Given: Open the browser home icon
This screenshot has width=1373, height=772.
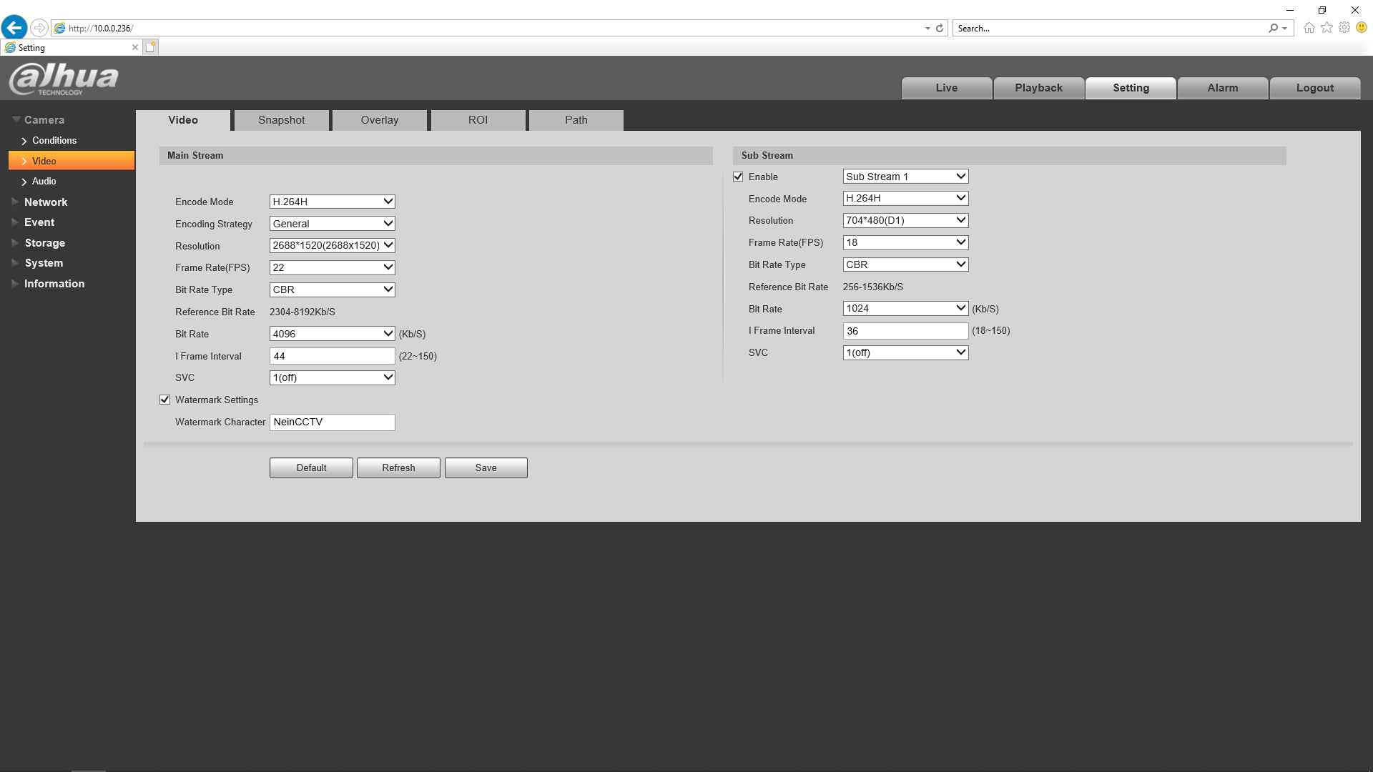Looking at the screenshot, I should coord(1309,28).
